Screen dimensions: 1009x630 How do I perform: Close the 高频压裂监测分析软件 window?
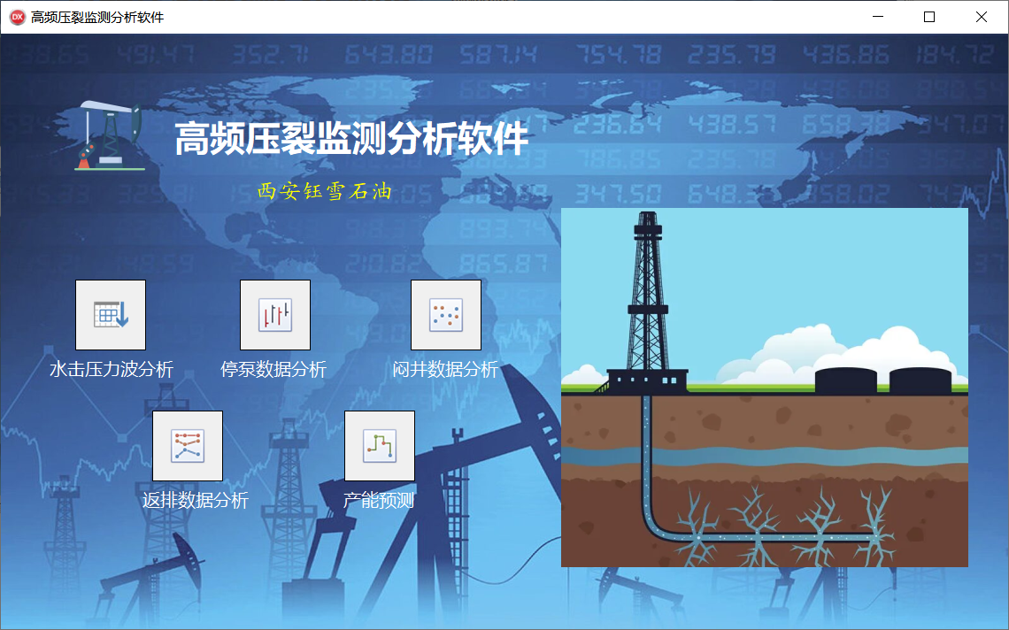tap(982, 17)
